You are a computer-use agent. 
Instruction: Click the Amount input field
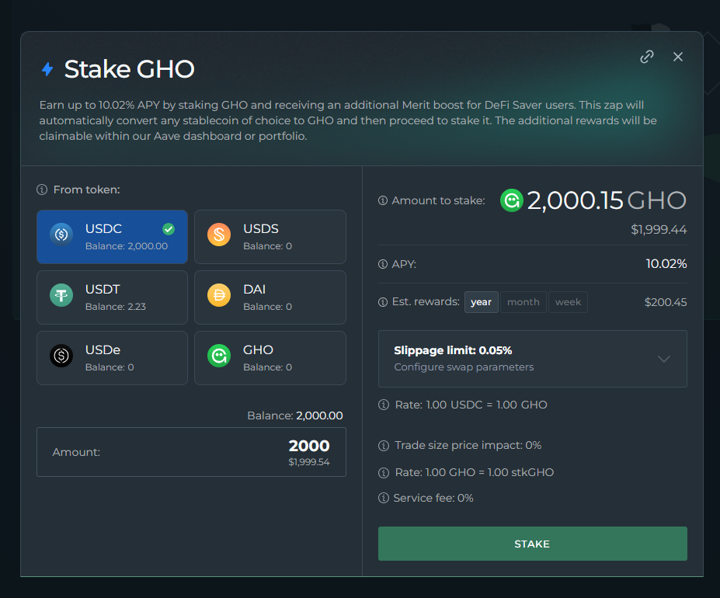pyautogui.click(x=191, y=451)
